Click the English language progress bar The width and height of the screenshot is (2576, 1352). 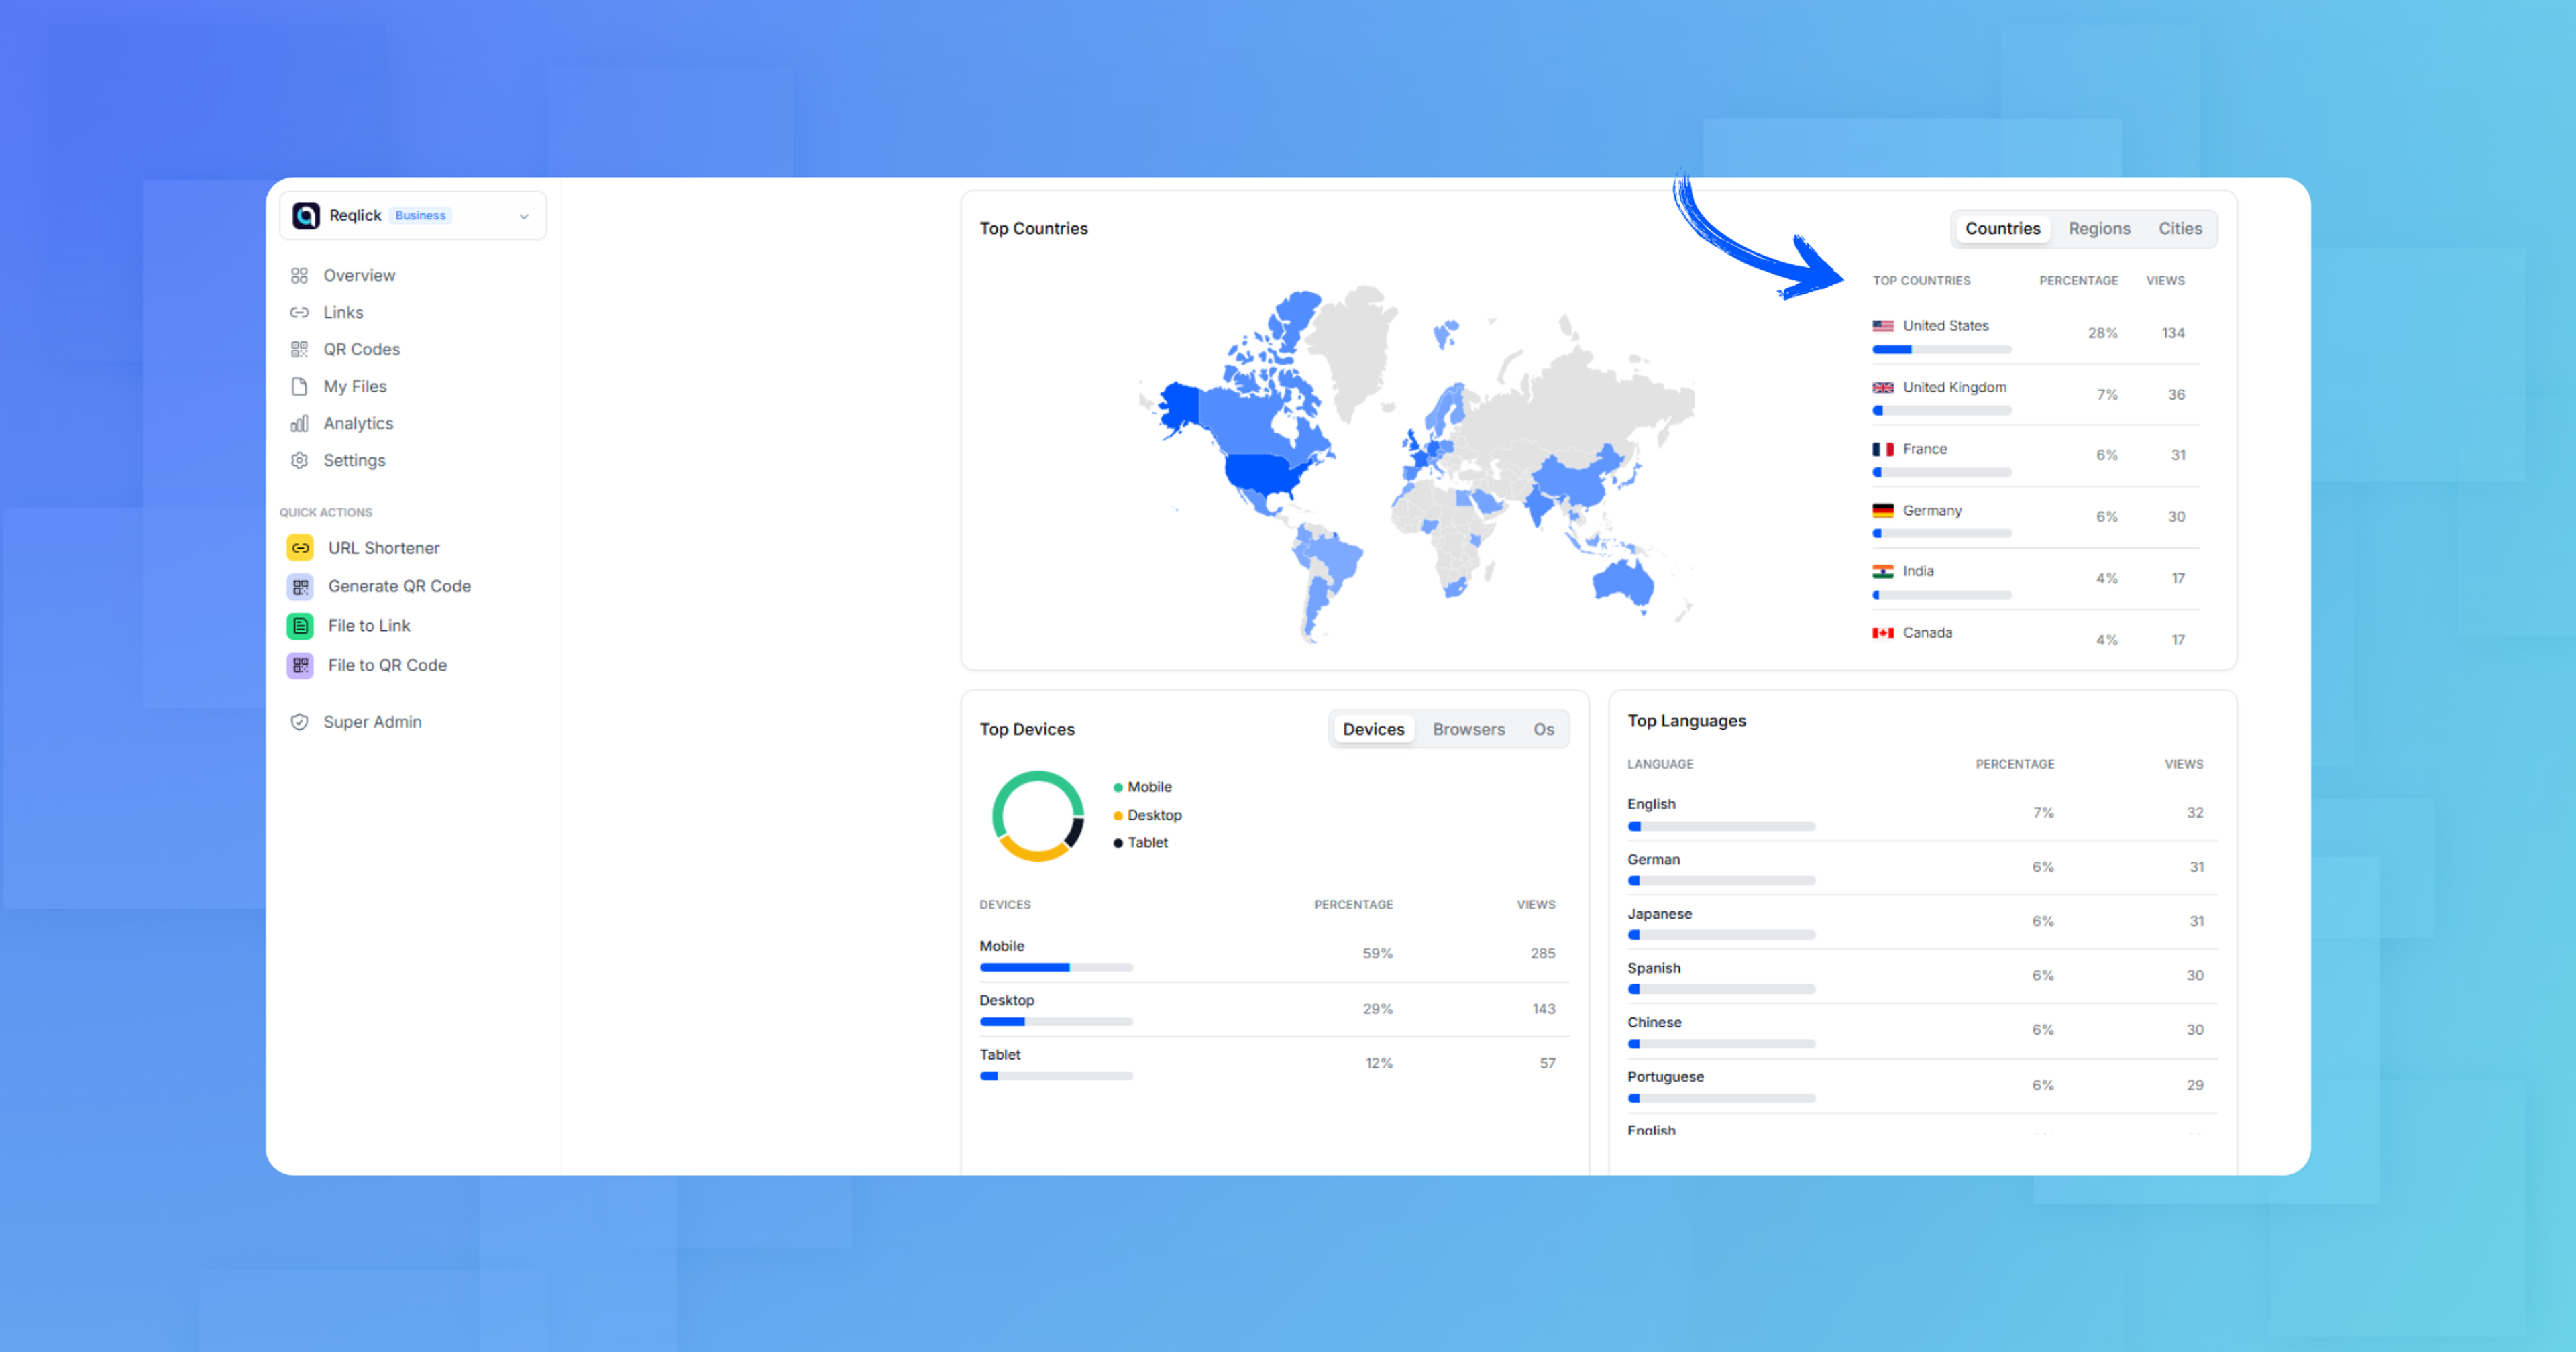(1721, 827)
